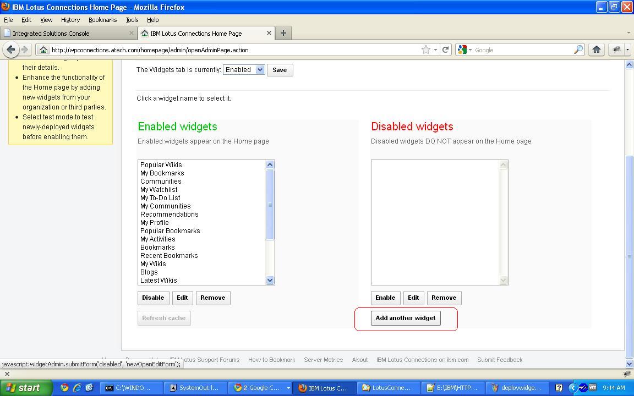
Task: Select Latest Wikis widget
Action: click(158, 280)
